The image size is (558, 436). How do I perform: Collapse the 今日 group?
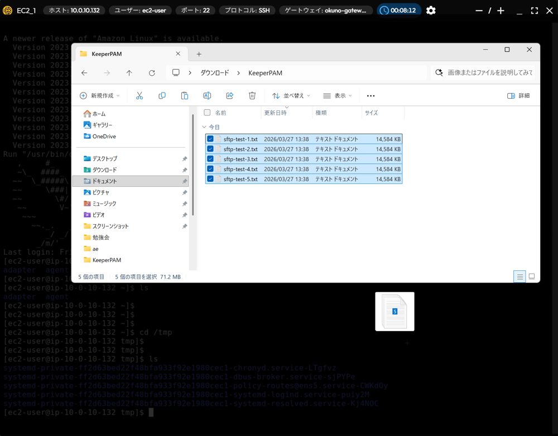coord(204,127)
